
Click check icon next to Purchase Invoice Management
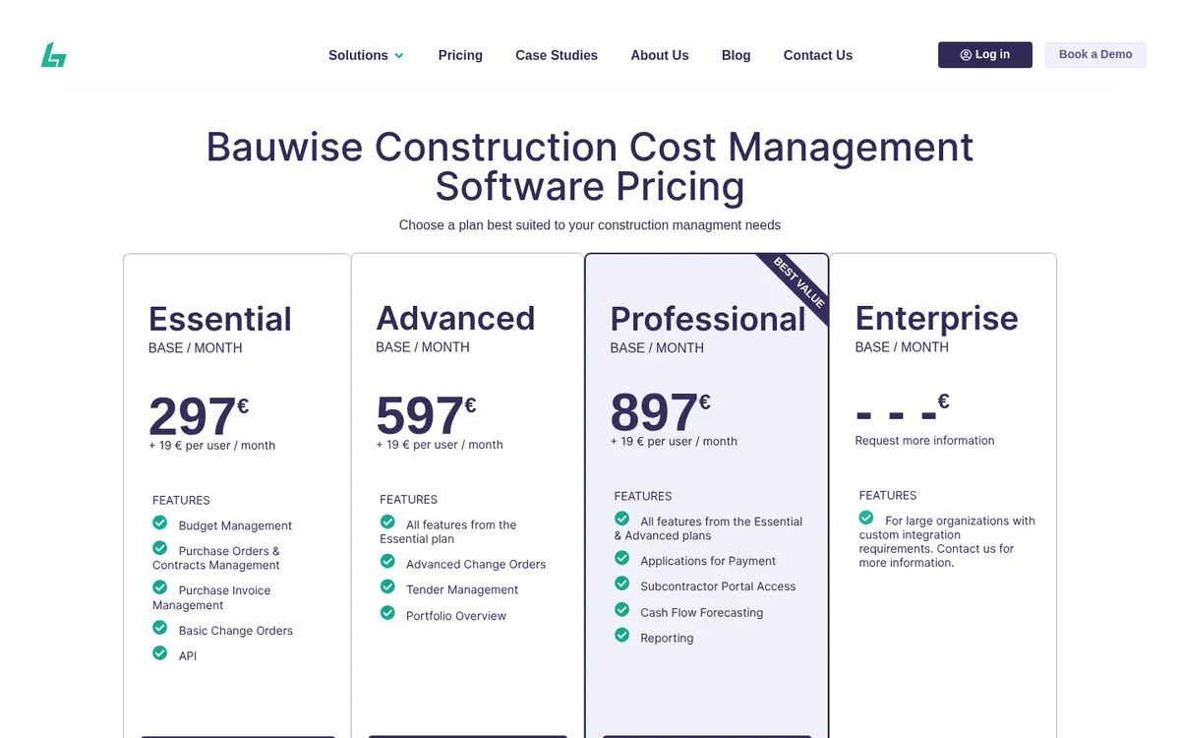click(x=160, y=587)
